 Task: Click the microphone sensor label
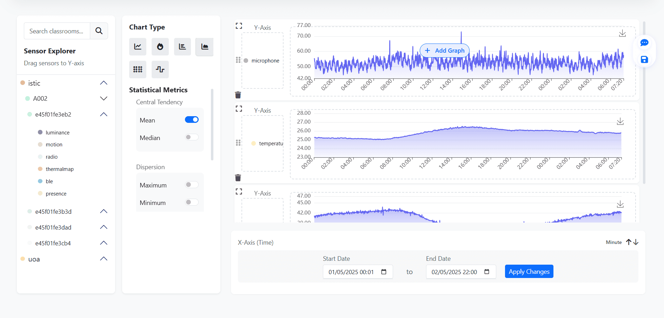[265, 61]
